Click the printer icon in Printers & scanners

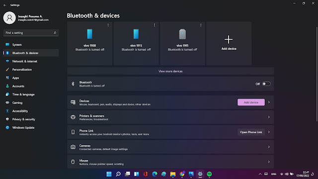click(73, 117)
